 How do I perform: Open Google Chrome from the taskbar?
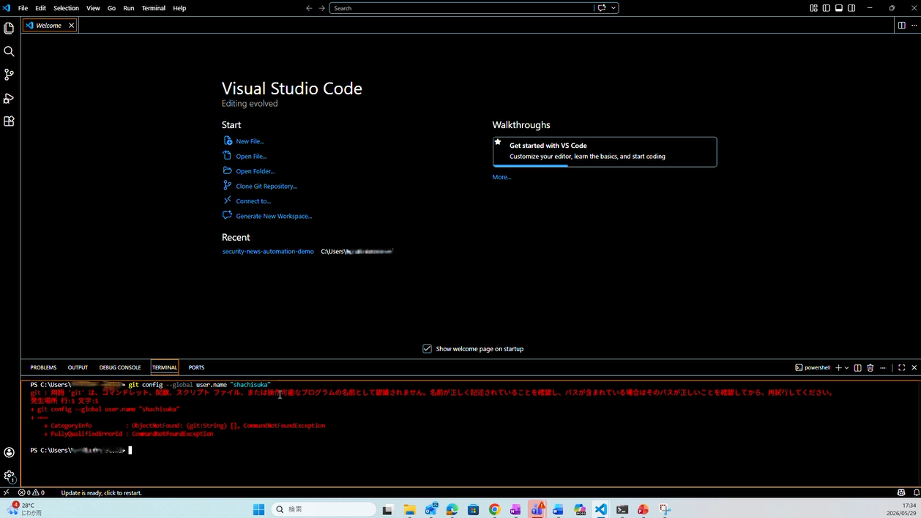[495, 509]
